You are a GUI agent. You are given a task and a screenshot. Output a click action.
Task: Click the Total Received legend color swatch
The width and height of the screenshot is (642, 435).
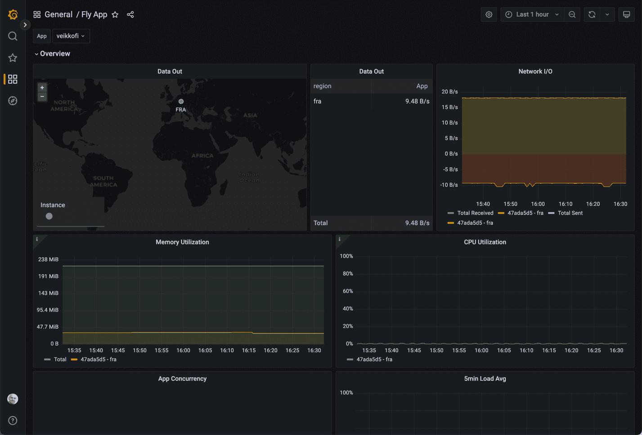pyautogui.click(x=451, y=213)
